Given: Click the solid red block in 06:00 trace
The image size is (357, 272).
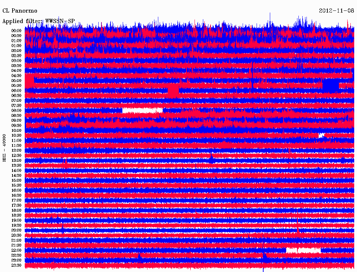Looking at the screenshot, I should (x=173, y=91).
